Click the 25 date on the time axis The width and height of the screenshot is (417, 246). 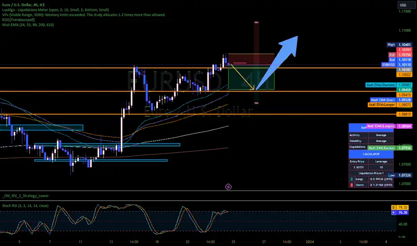coord(233,242)
